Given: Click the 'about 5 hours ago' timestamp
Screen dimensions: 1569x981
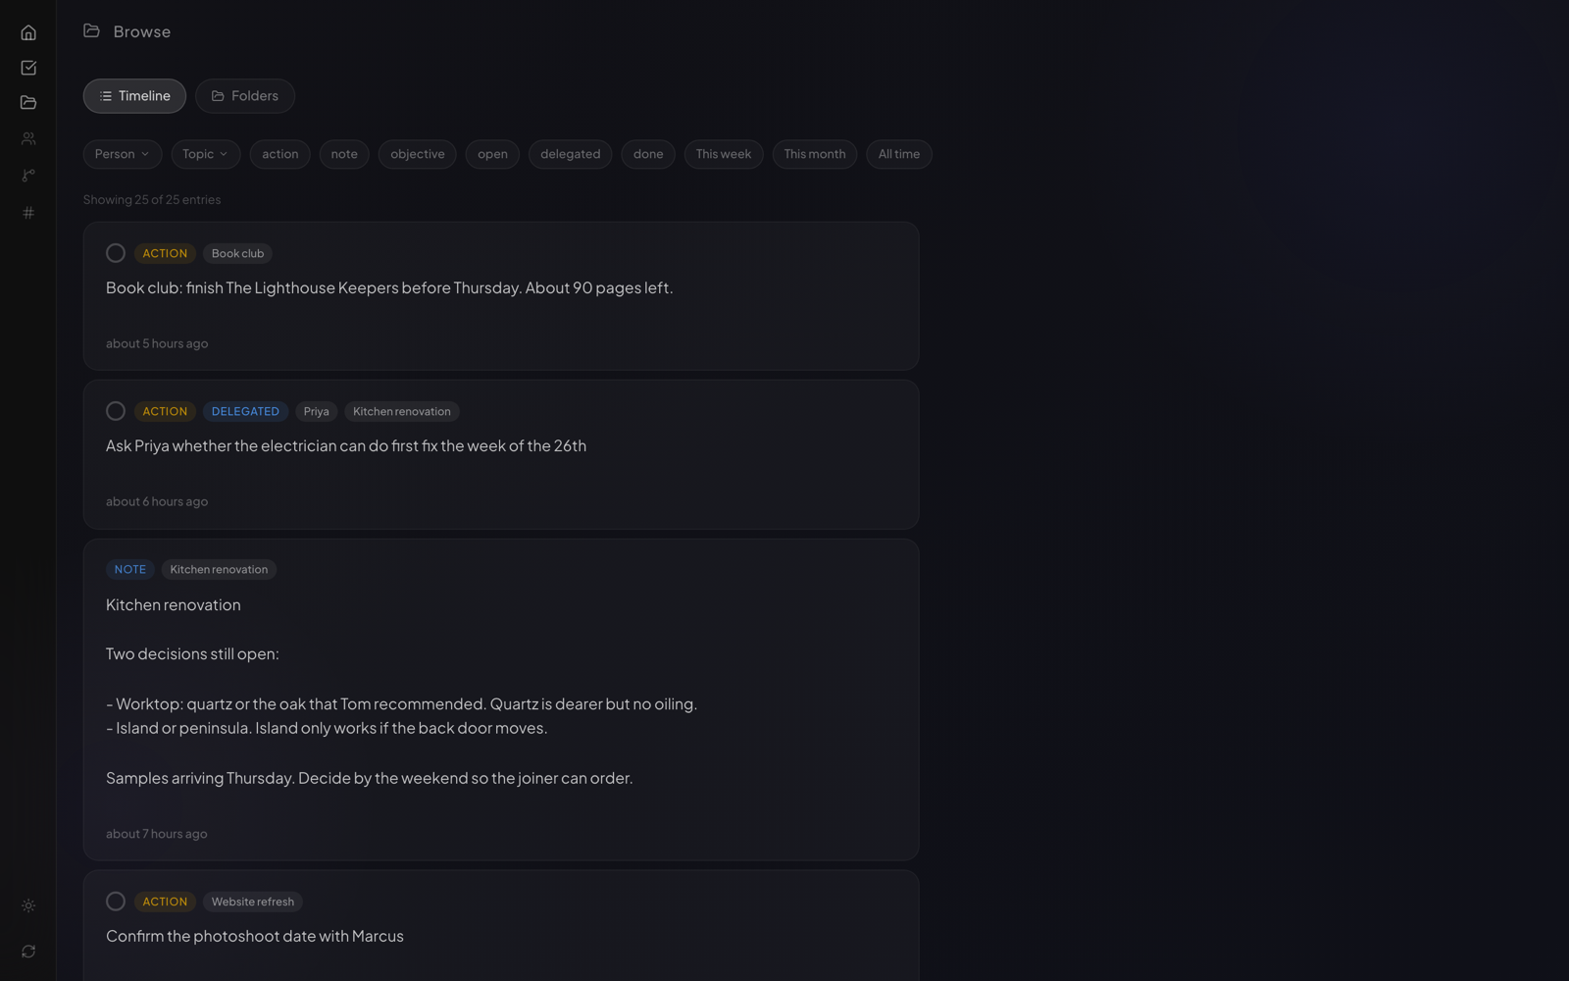Looking at the screenshot, I should 157,343.
